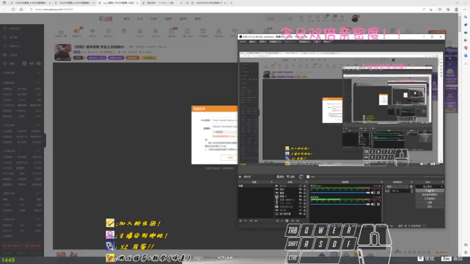Open 游戏 dropdown in Douyu navigation
Screen dimensions: 470x264
[183, 19]
